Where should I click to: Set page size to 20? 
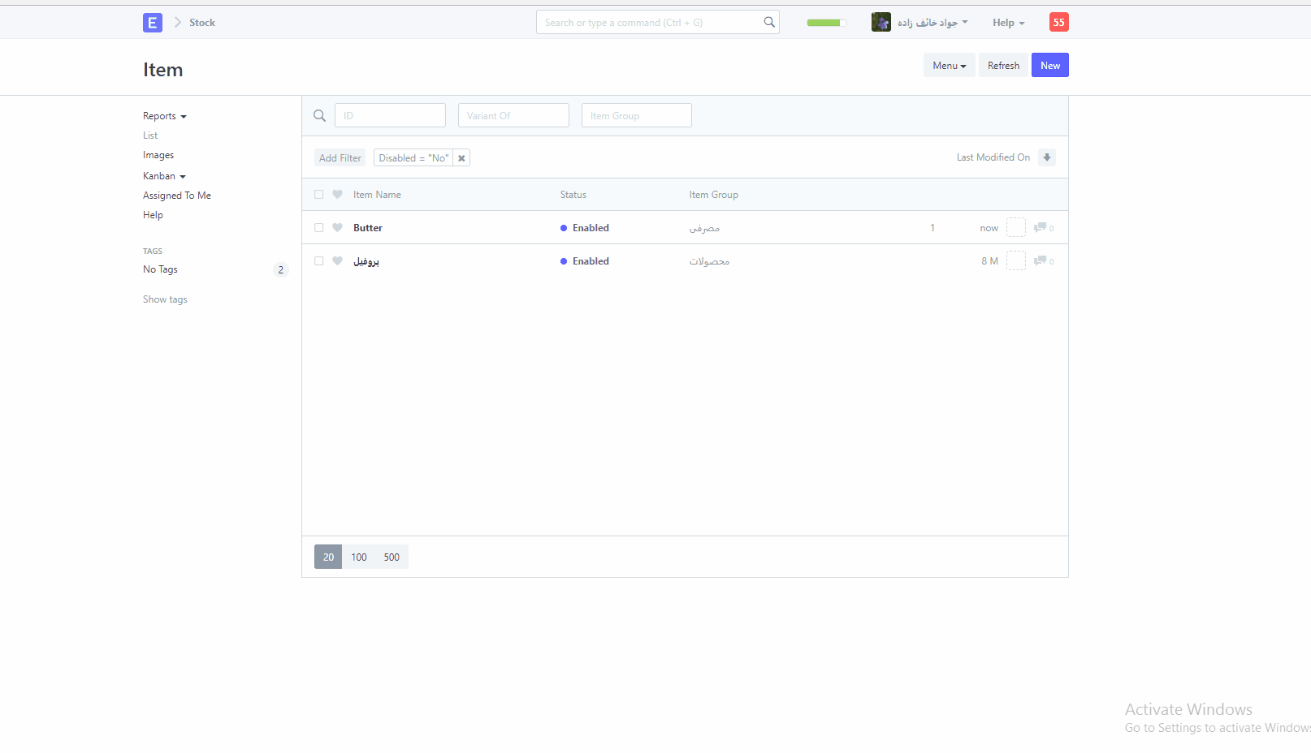328,557
